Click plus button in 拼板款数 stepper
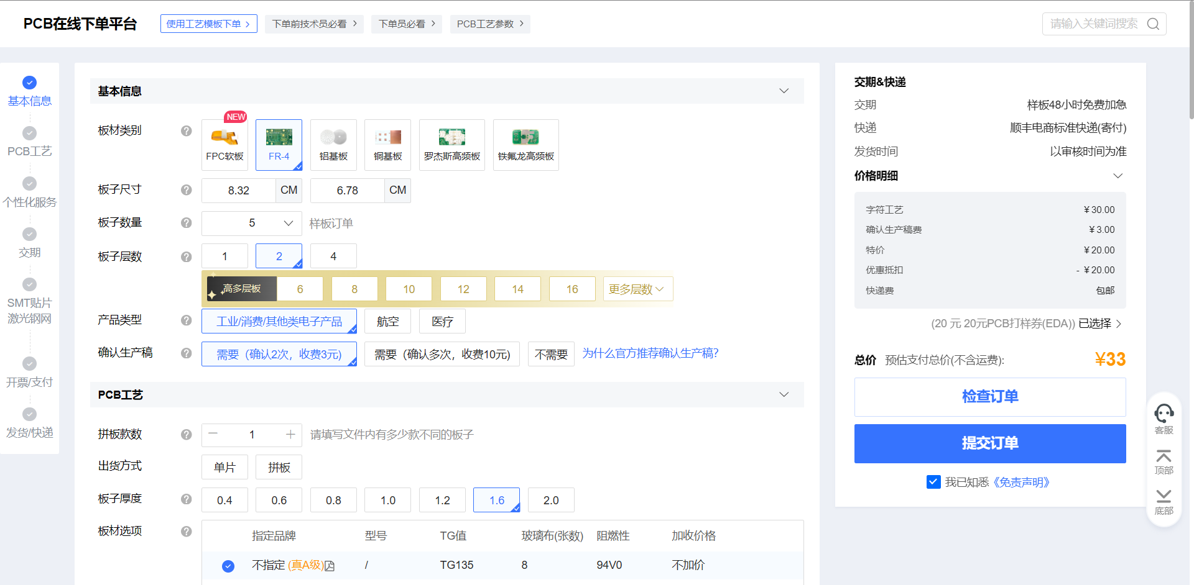The image size is (1194, 585). (290, 434)
